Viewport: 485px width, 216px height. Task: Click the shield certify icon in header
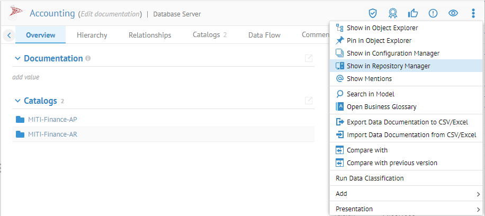[373, 13]
